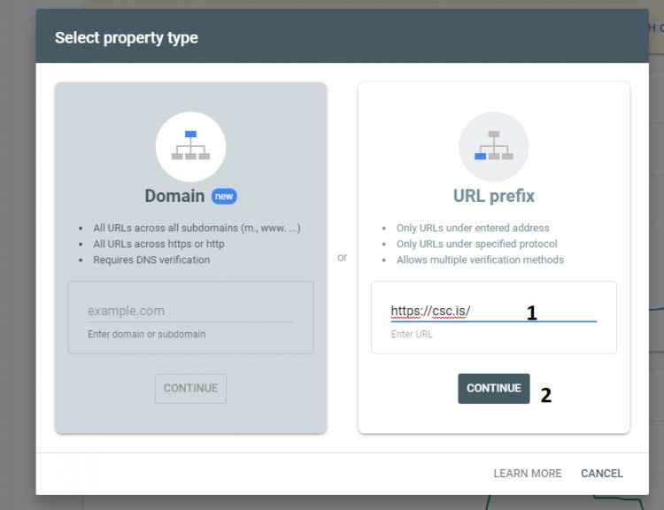The width and height of the screenshot is (664, 510).
Task: Select the URL prefix heading text
Action: tap(493, 196)
